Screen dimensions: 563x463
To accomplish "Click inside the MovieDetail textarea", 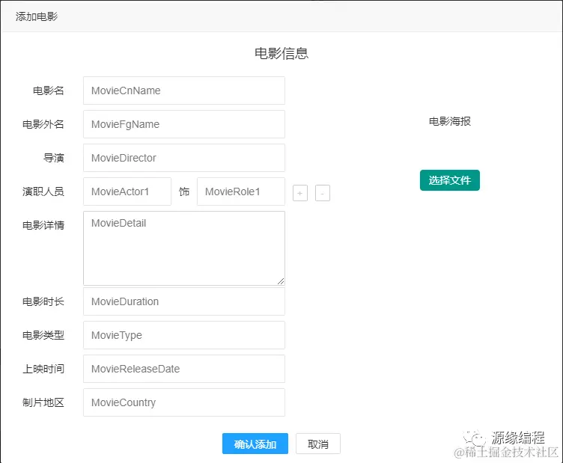I will [x=184, y=248].
